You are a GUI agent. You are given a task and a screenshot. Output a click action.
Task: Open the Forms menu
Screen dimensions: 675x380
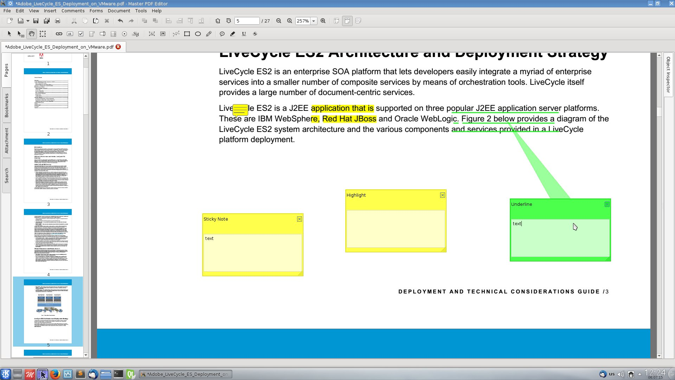(x=96, y=11)
